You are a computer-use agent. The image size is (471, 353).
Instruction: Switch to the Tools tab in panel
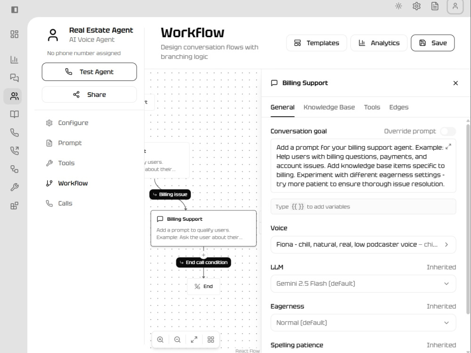click(x=372, y=107)
